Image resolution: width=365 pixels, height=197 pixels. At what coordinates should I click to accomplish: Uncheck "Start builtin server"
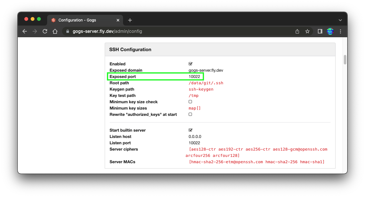(190, 130)
